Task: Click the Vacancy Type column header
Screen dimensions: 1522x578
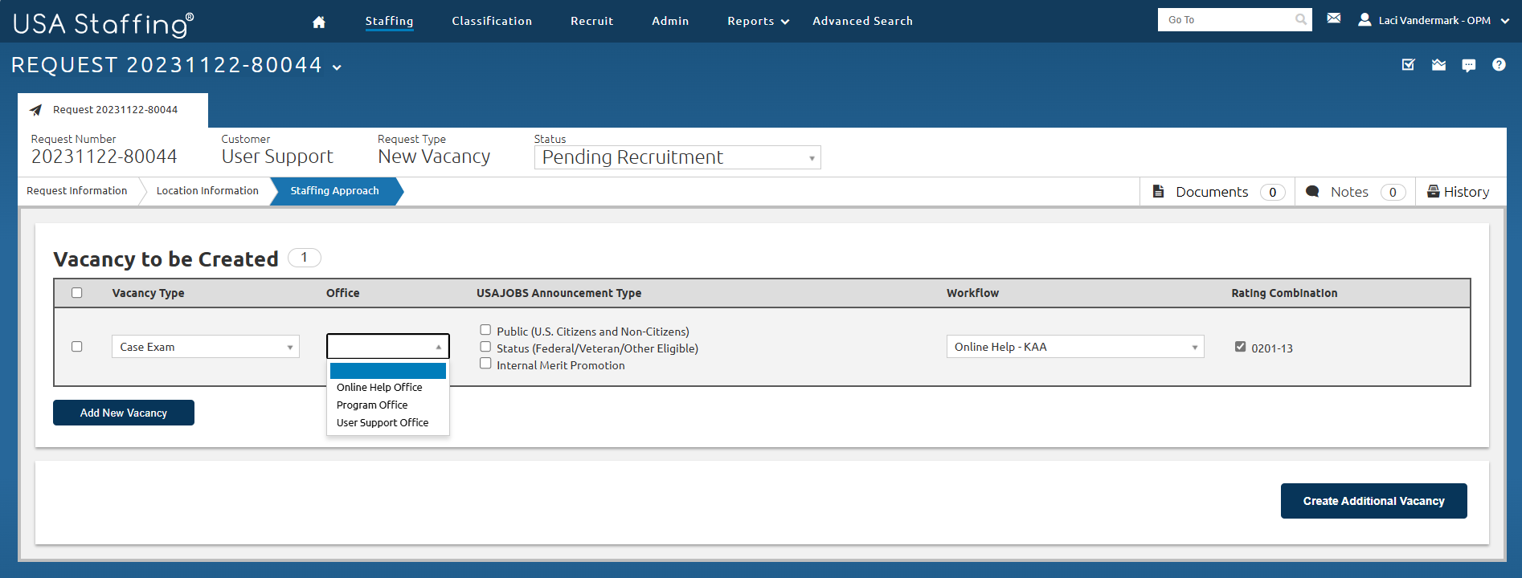Action: point(148,293)
